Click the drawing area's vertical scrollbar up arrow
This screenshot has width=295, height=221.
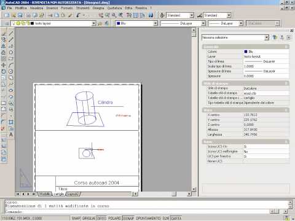pyautogui.click(x=194, y=30)
